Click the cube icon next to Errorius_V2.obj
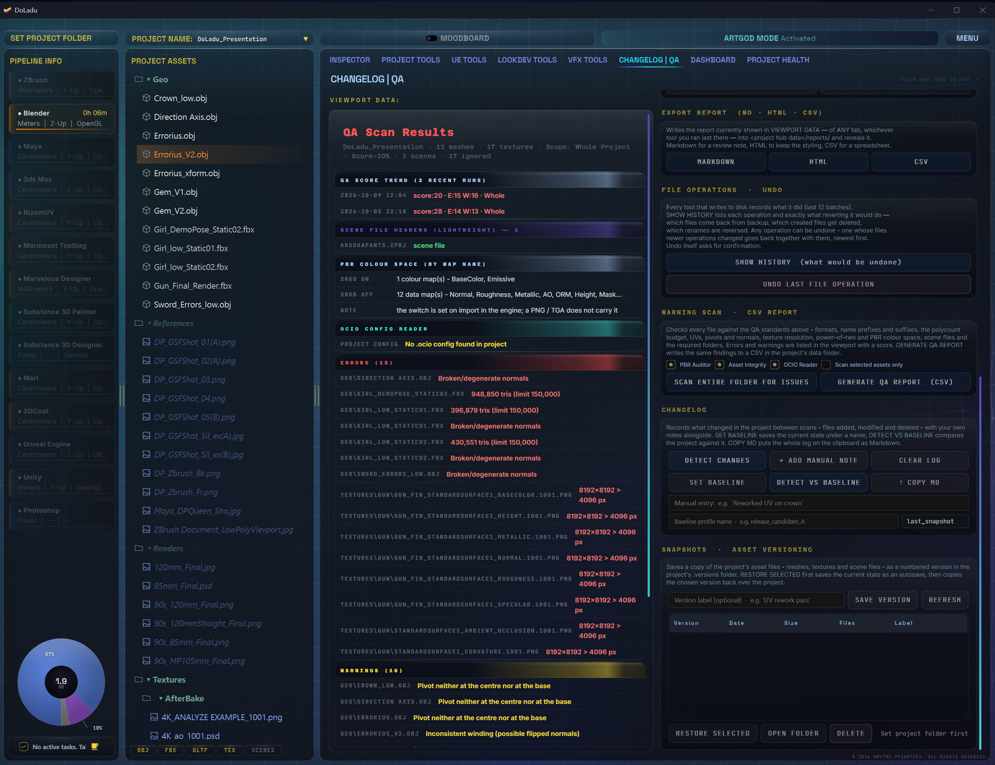This screenshot has width=995, height=765. coord(146,155)
